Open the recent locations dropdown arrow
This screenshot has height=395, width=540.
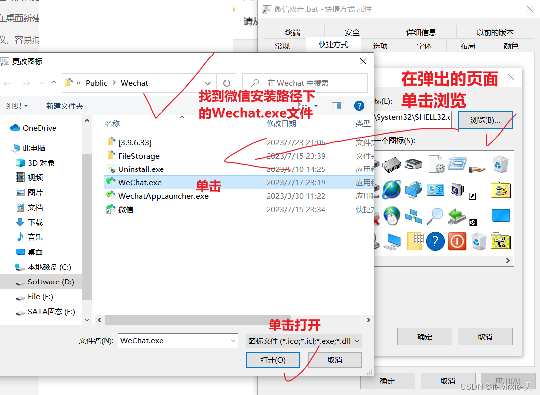tap(41, 83)
